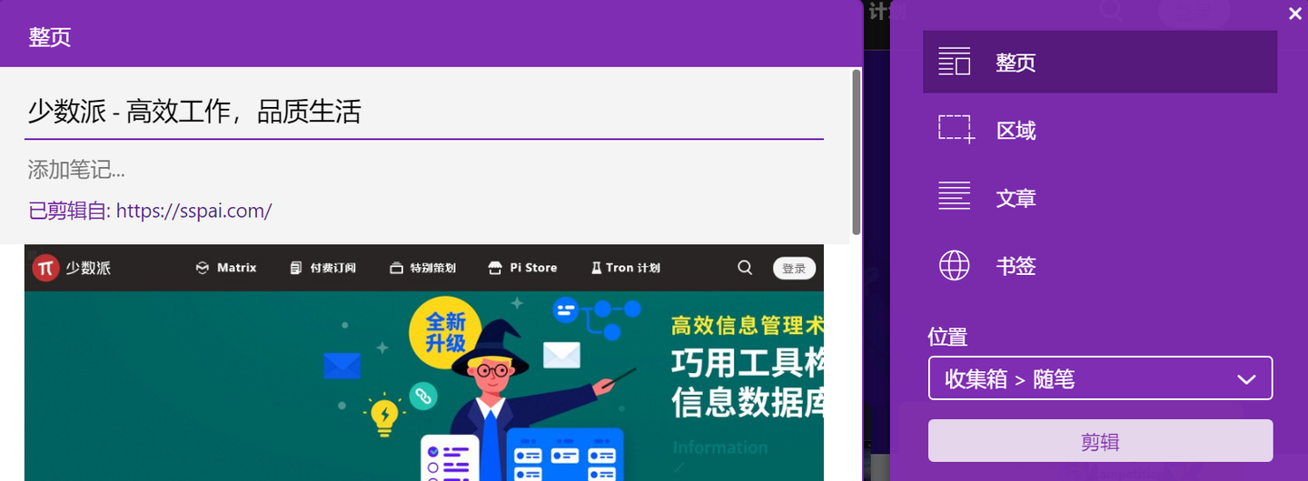This screenshot has height=481, width=1308.
Task: Open the 收集箱 > 随笔 location dropdown
Action: [1100, 378]
